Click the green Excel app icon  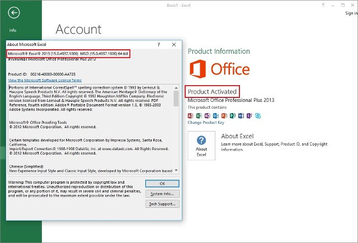(x=199, y=116)
